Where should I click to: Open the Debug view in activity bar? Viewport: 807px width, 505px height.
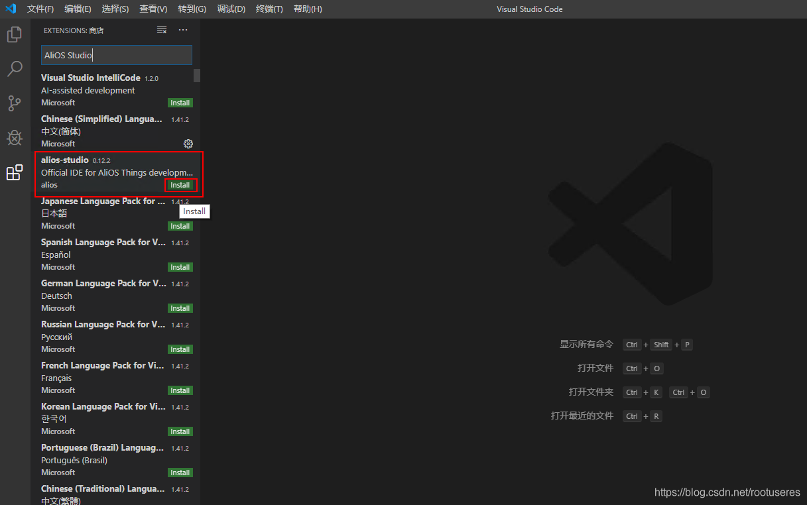15,137
